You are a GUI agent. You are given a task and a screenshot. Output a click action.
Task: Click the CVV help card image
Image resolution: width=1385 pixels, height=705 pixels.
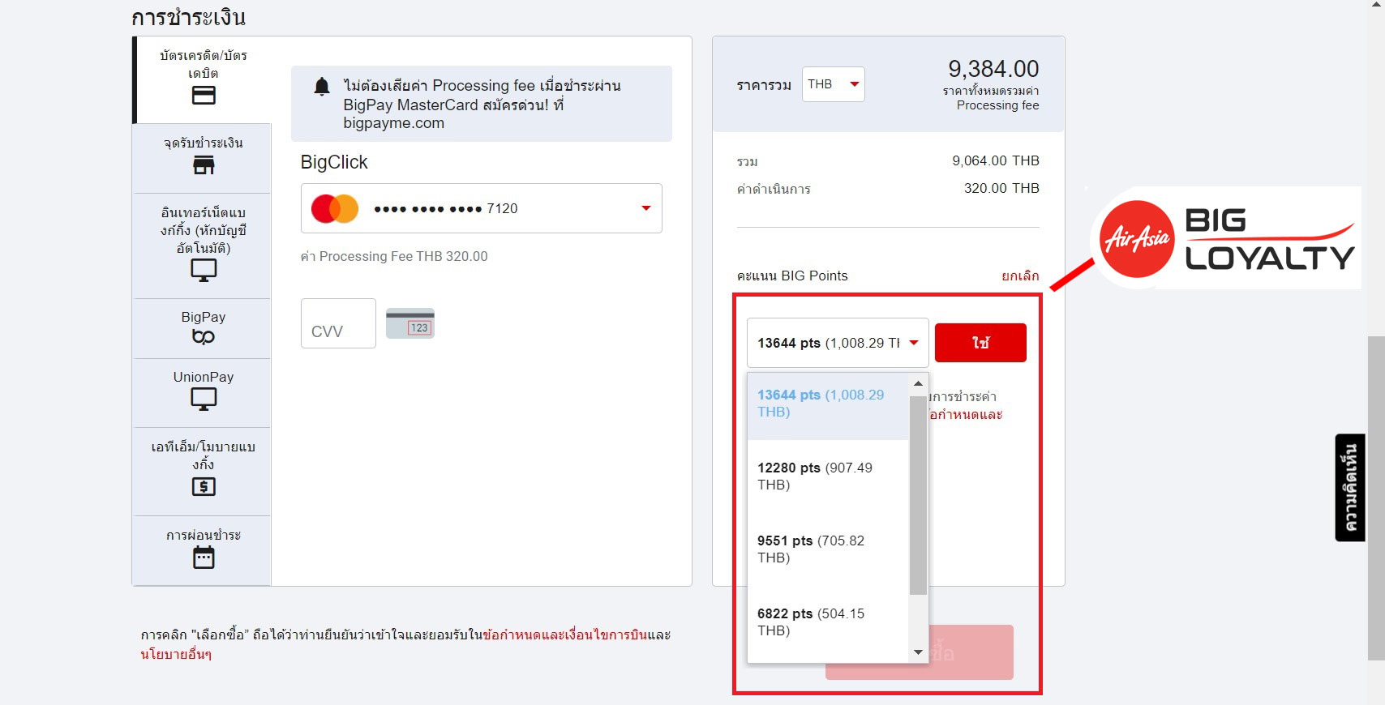(410, 323)
